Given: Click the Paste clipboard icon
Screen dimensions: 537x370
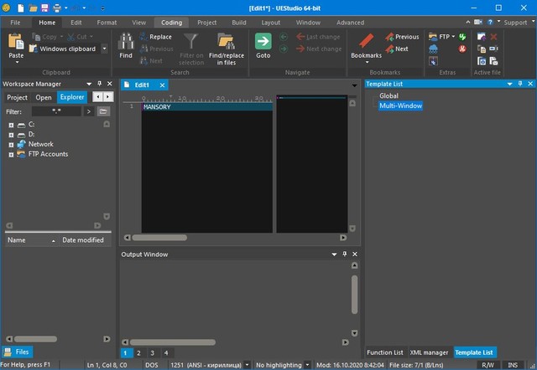Looking at the screenshot, I should click(x=16, y=40).
